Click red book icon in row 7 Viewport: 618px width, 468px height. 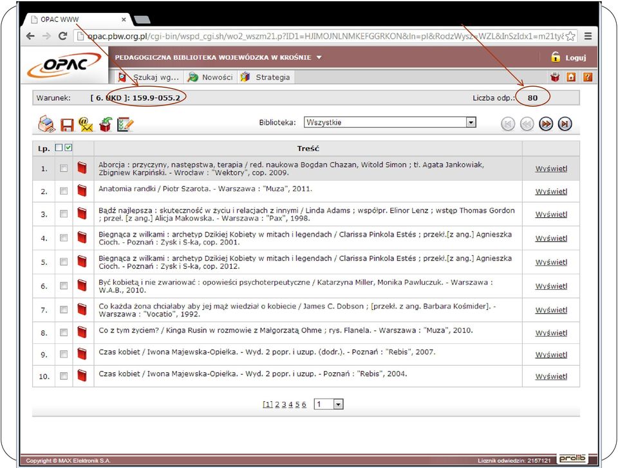click(x=82, y=309)
